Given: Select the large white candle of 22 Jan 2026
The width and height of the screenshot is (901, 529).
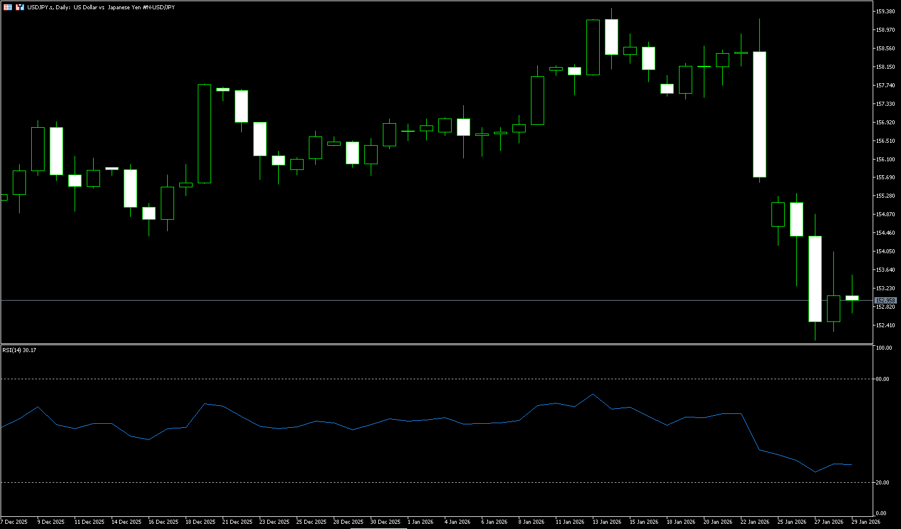Looking at the screenshot, I should [759, 114].
